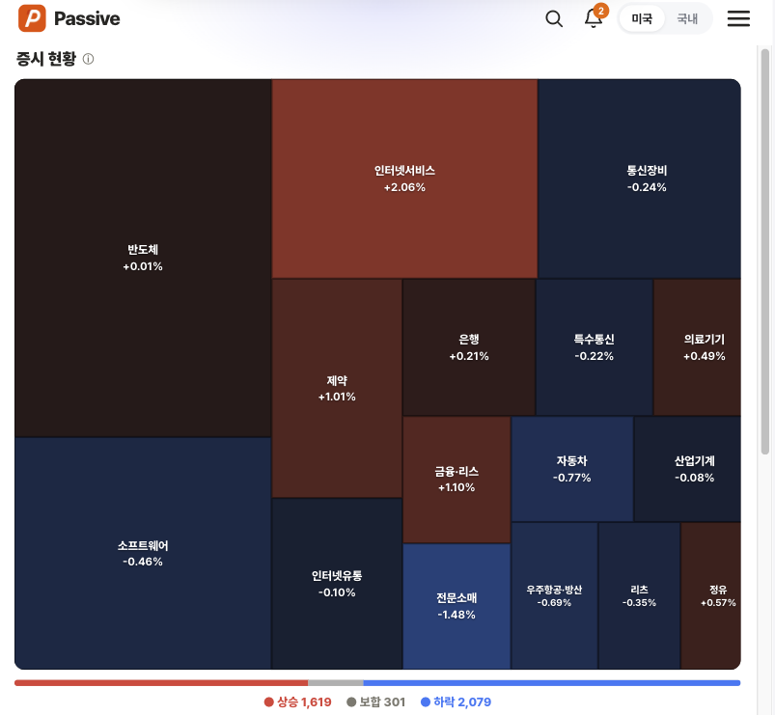Viewport: 775px width, 715px height.
Task: Select the 제약 +1.01% tile
Action: click(x=337, y=389)
